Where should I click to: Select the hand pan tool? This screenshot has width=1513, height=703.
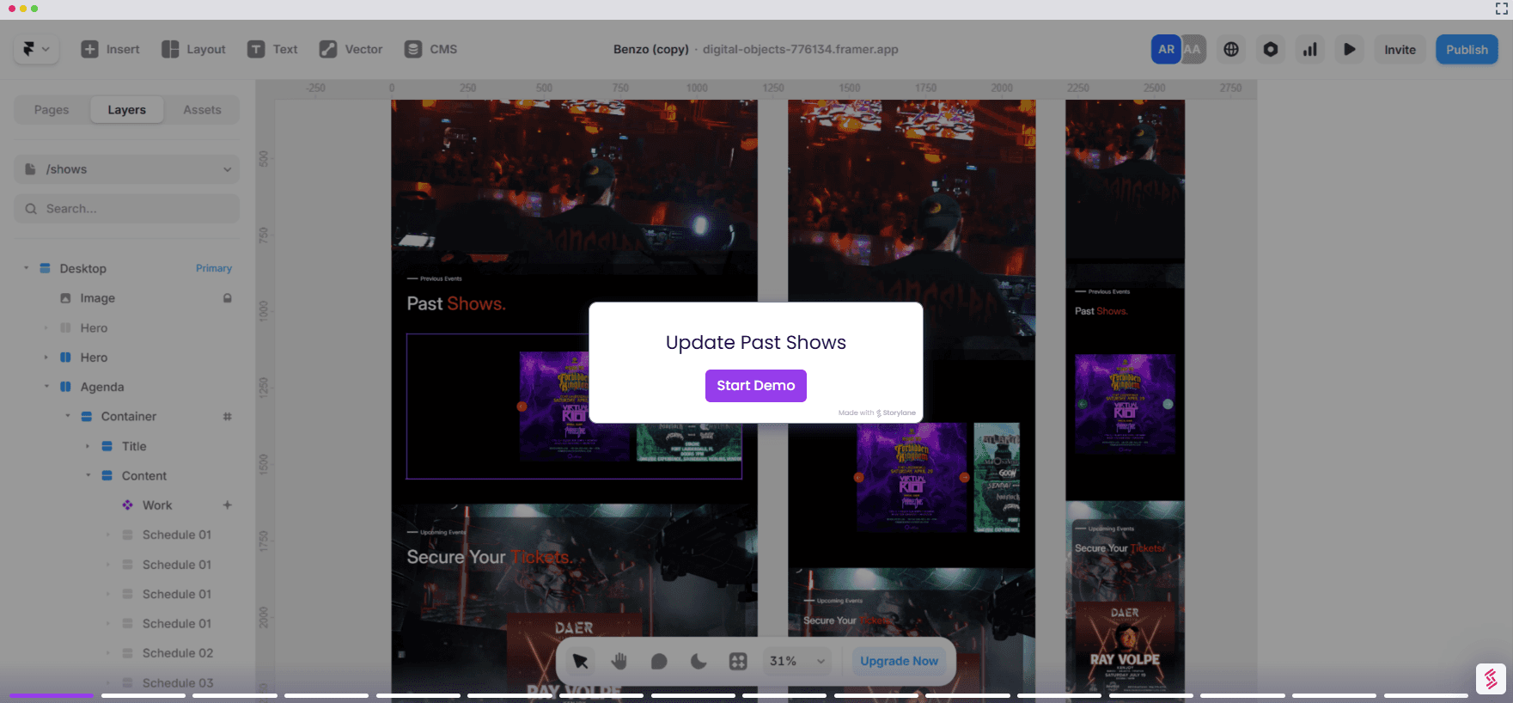(x=619, y=661)
